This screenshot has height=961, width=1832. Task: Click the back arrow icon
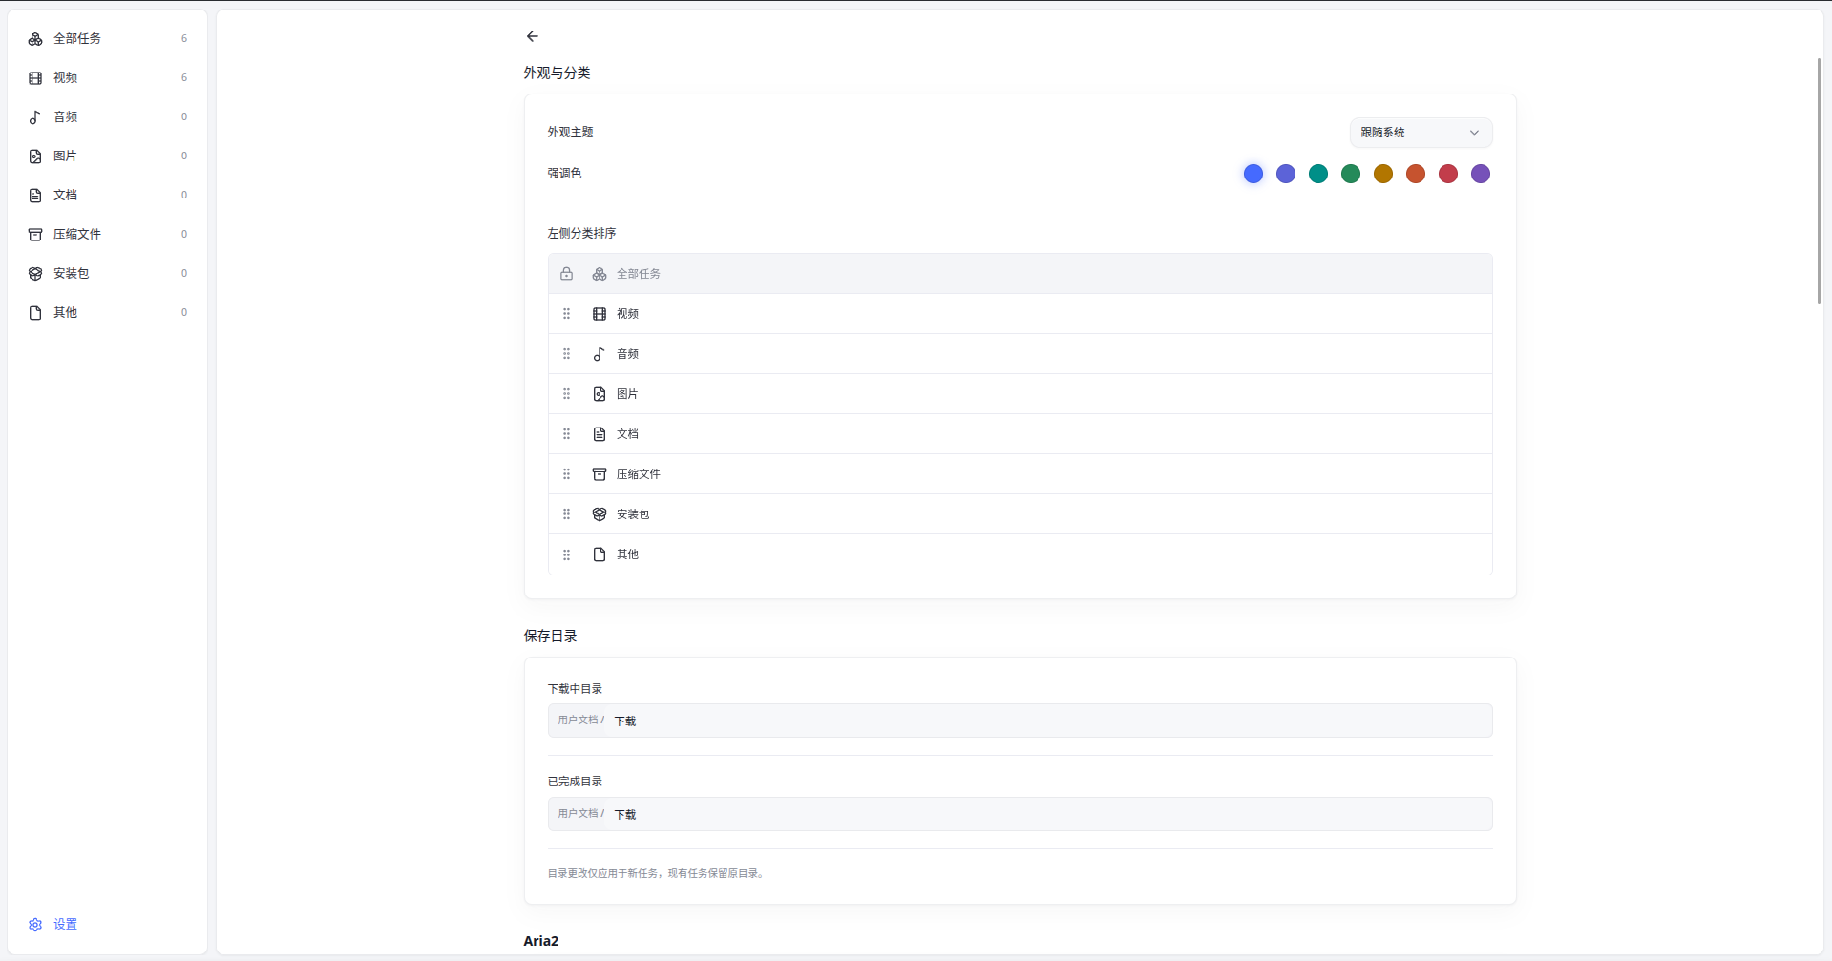tap(533, 36)
